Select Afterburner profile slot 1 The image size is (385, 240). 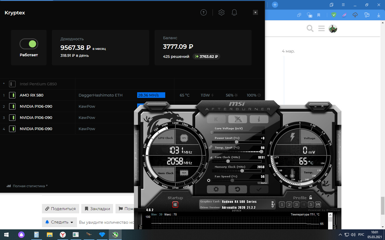(x=282, y=205)
